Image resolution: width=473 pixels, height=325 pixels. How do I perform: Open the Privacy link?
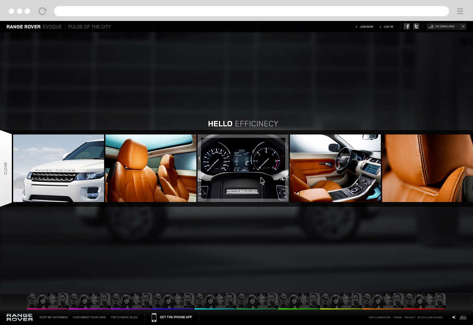tap(410, 317)
